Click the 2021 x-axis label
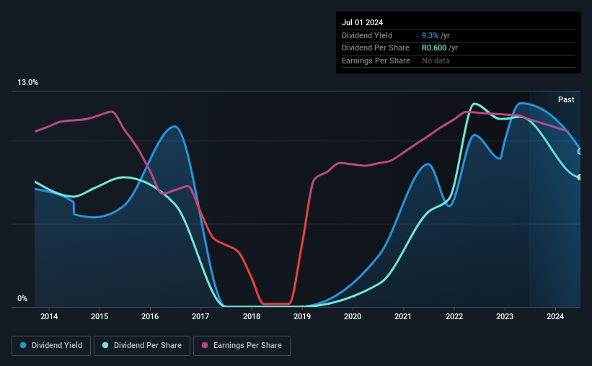592x366 pixels. coord(403,316)
